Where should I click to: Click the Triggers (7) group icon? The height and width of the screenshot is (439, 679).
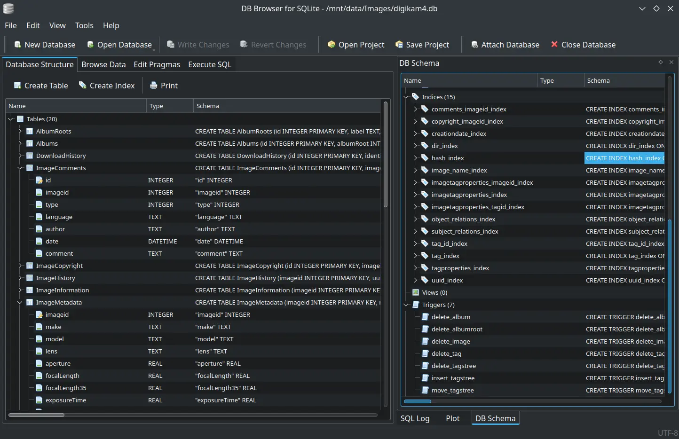point(415,305)
